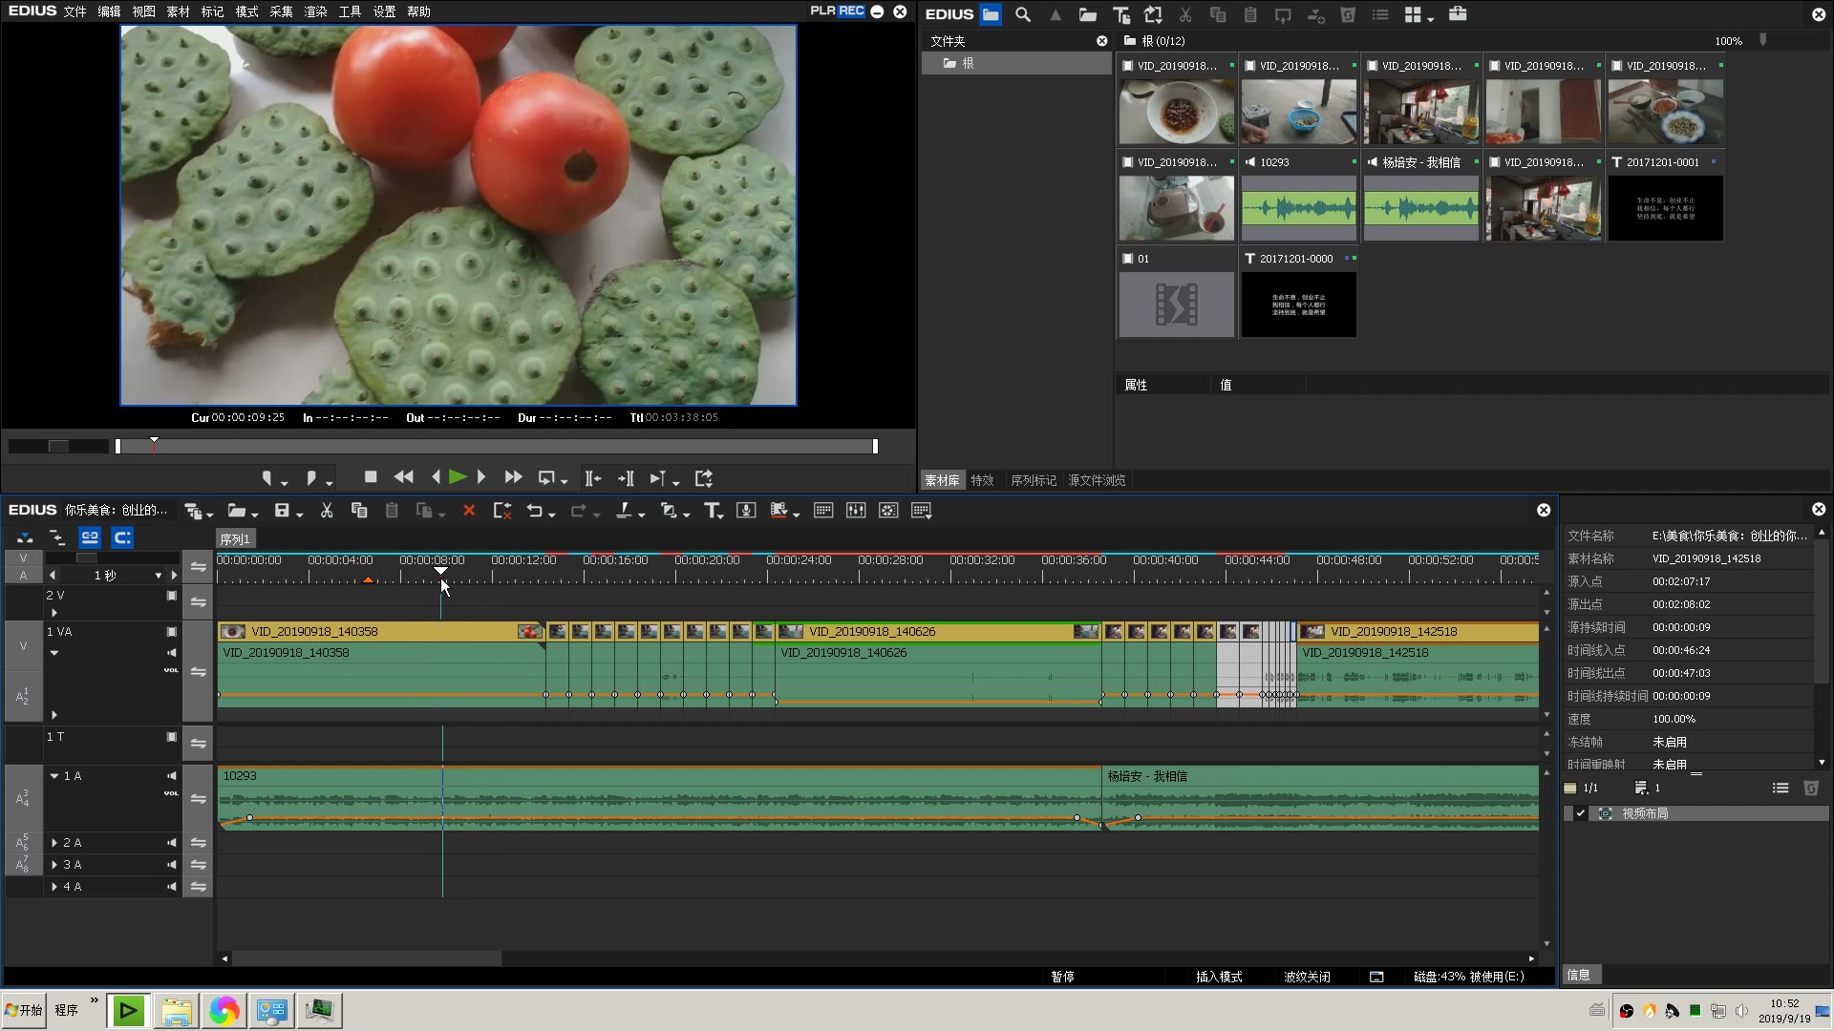
Task: Collapse the 1 A audio track
Action: (x=54, y=776)
